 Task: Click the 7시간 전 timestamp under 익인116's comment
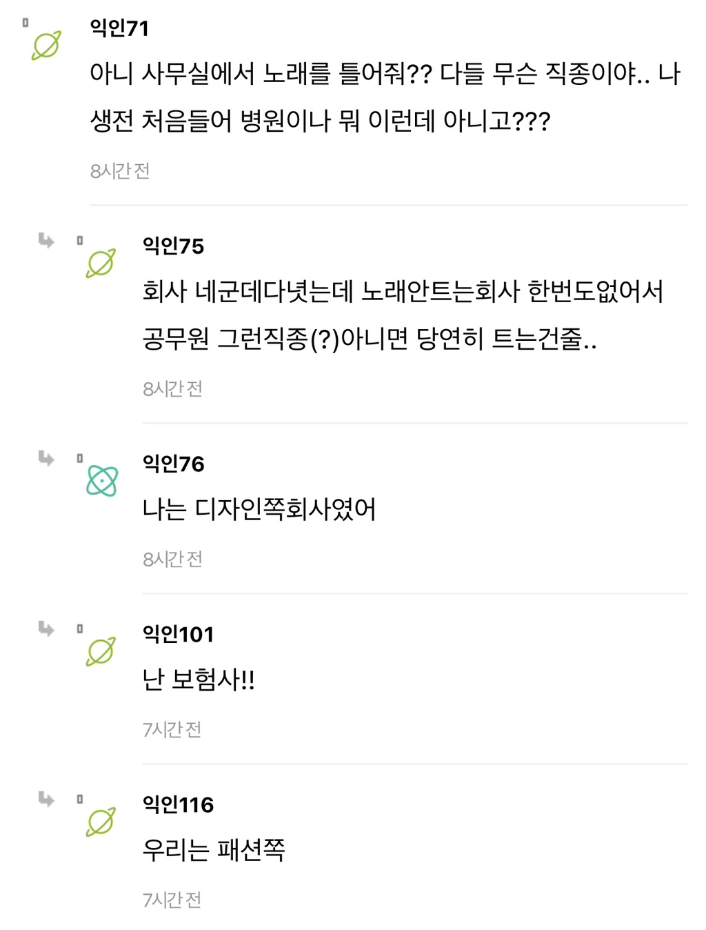point(172,900)
